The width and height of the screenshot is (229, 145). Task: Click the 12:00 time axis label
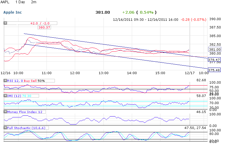75,73
